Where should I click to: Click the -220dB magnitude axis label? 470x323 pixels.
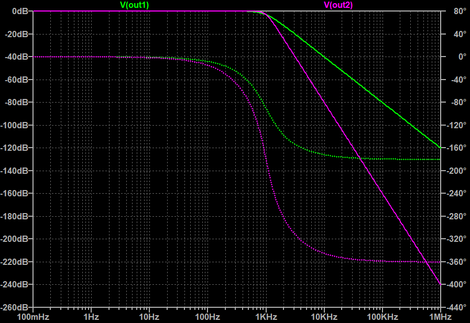tap(14, 262)
